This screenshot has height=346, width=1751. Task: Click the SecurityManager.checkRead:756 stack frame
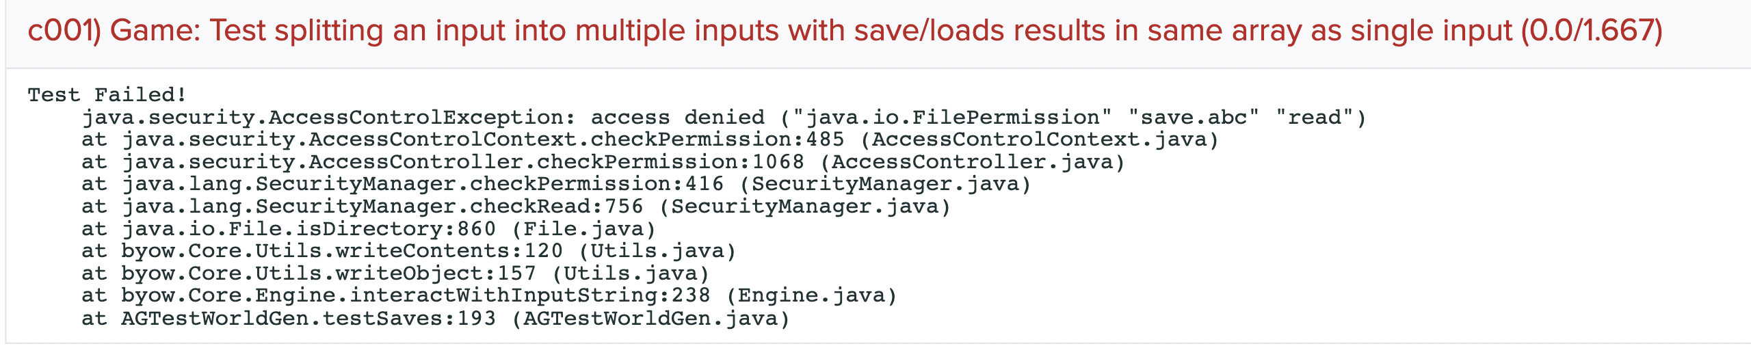coord(382,207)
